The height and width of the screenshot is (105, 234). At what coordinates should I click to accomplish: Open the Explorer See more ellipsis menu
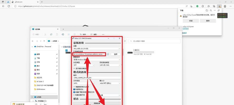pyautogui.click(x=103, y=34)
